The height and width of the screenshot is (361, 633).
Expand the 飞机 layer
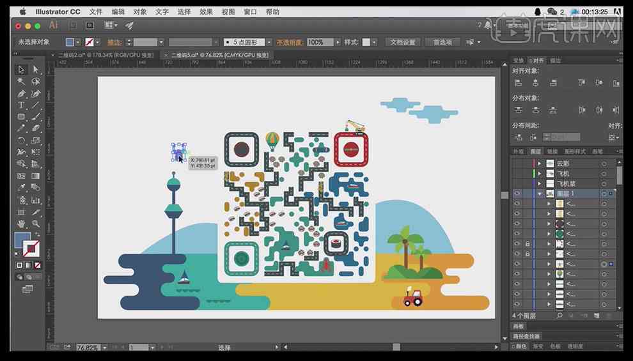point(540,173)
